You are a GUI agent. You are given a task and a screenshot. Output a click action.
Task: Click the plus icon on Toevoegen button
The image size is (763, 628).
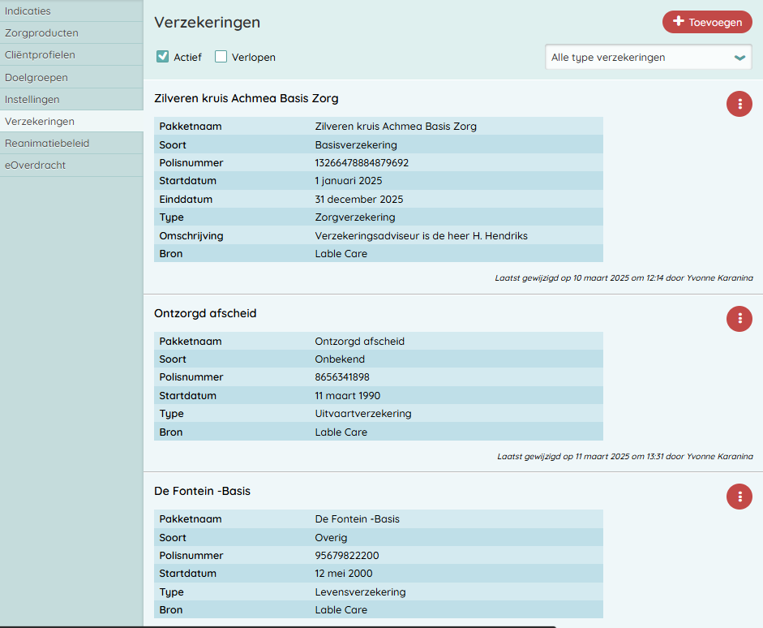[679, 22]
